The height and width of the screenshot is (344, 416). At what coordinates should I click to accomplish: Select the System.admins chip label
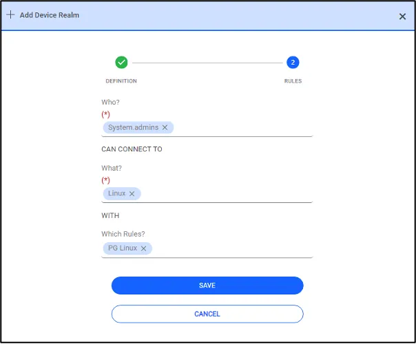(133, 127)
